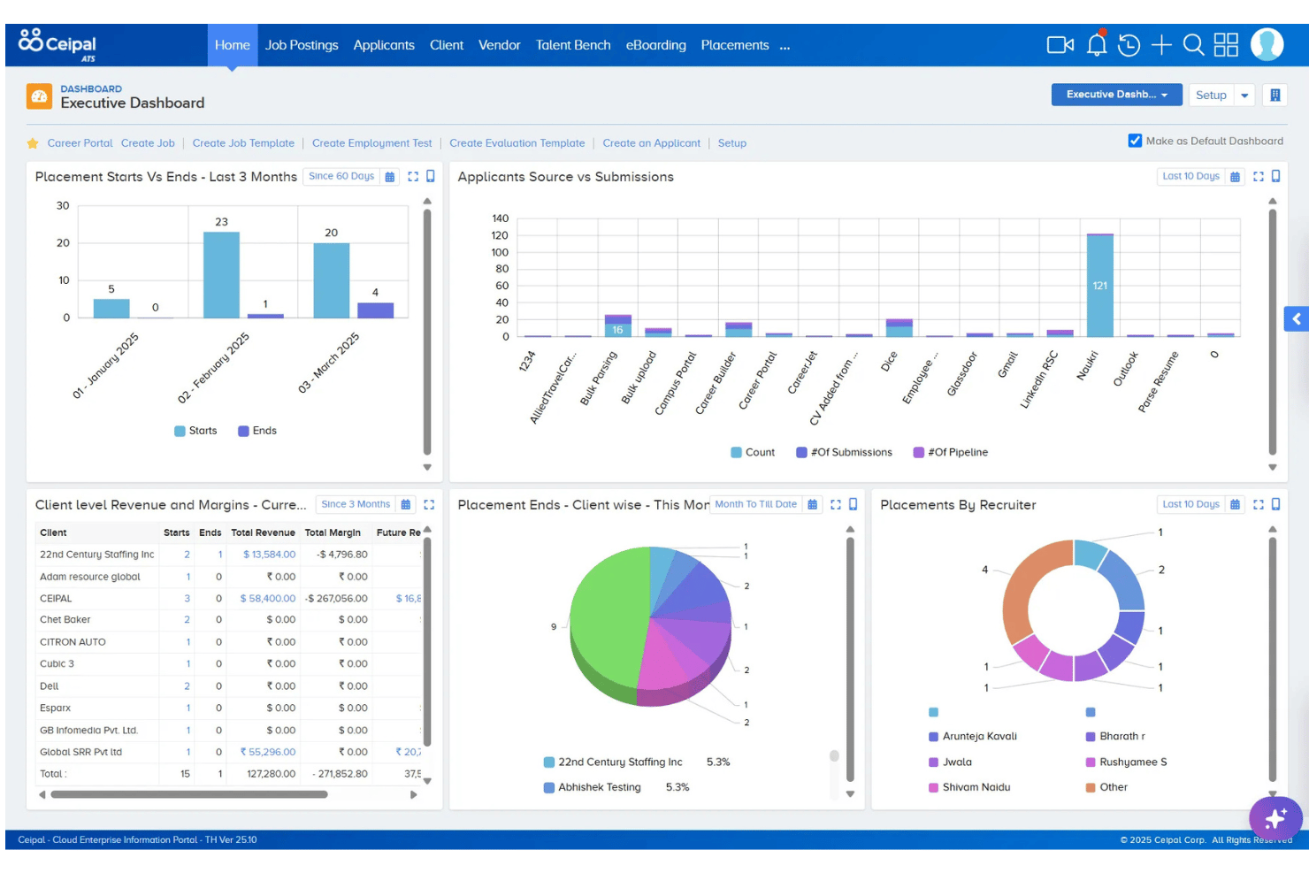Open calendar for Placements By Recruiter
The height and width of the screenshot is (873, 1309).
point(1235,505)
